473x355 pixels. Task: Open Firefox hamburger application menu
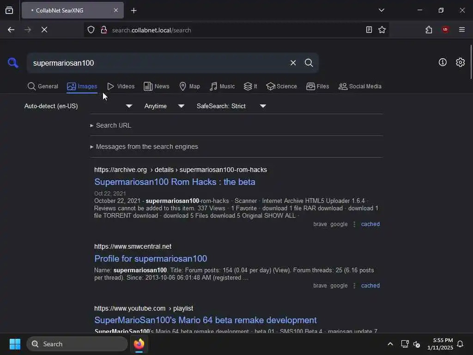click(x=461, y=30)
